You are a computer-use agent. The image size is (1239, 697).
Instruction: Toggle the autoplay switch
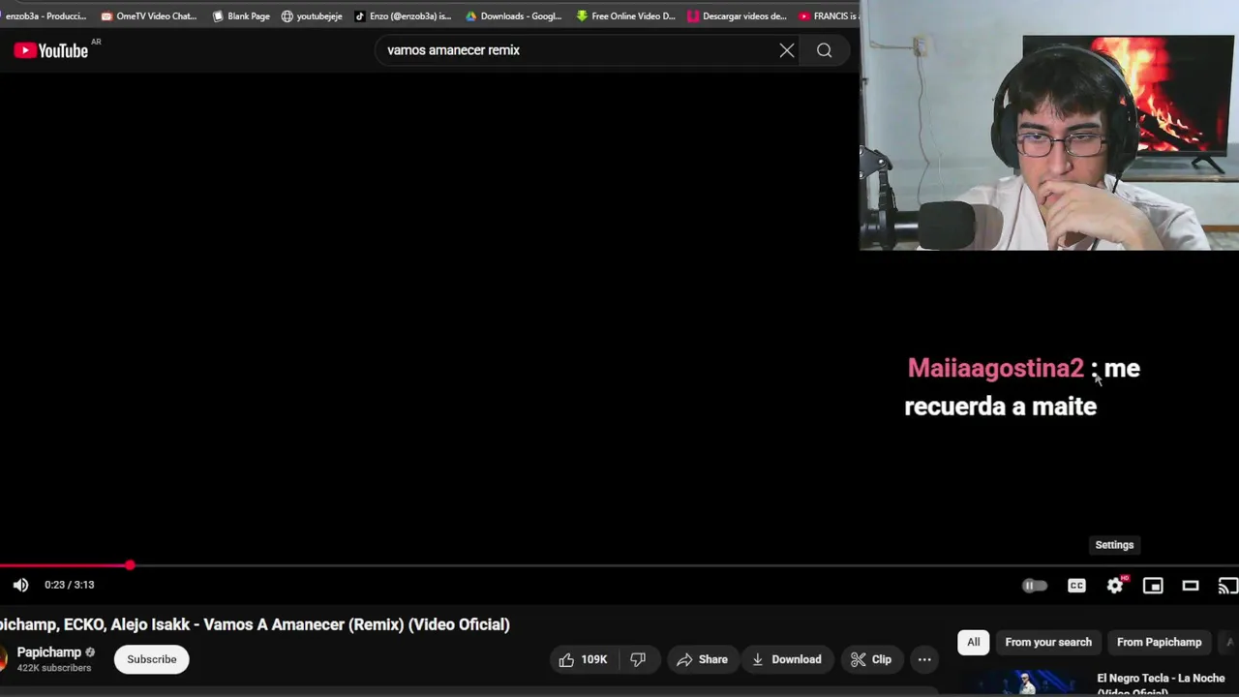[1034, 586]
